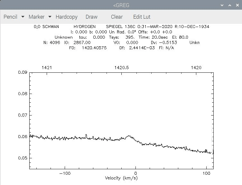Click the 1420.5 frequency axis label
The height and width of the screenshot is (185, 242).
121,68
